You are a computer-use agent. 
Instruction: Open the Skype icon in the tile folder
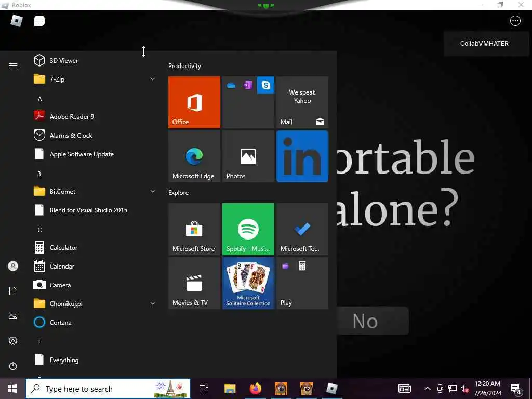[265, 85]
